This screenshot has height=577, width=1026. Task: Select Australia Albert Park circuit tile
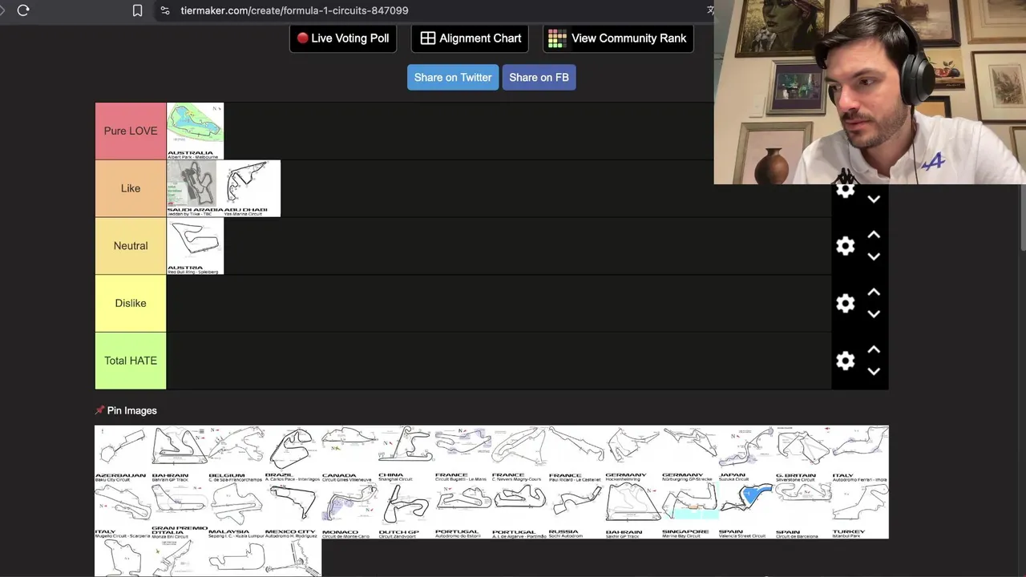pos(195,131)
